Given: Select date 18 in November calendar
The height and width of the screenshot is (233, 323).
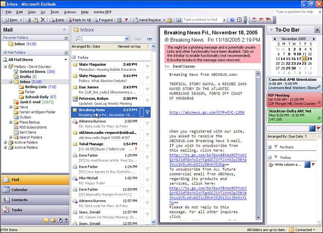Looking at the screenshot, I should point(304,59).
